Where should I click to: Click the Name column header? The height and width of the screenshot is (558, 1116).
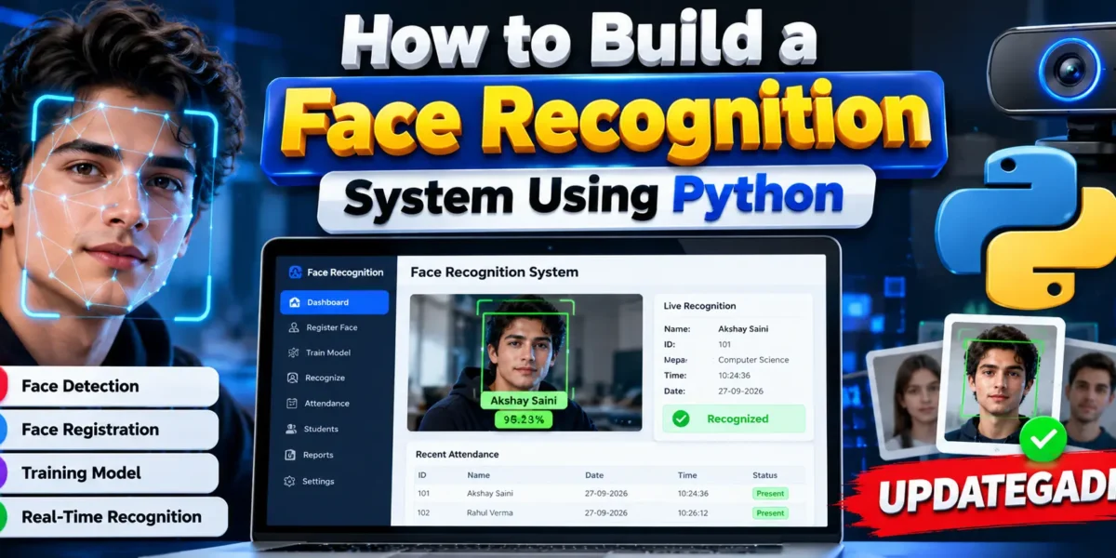coord(478,475)
